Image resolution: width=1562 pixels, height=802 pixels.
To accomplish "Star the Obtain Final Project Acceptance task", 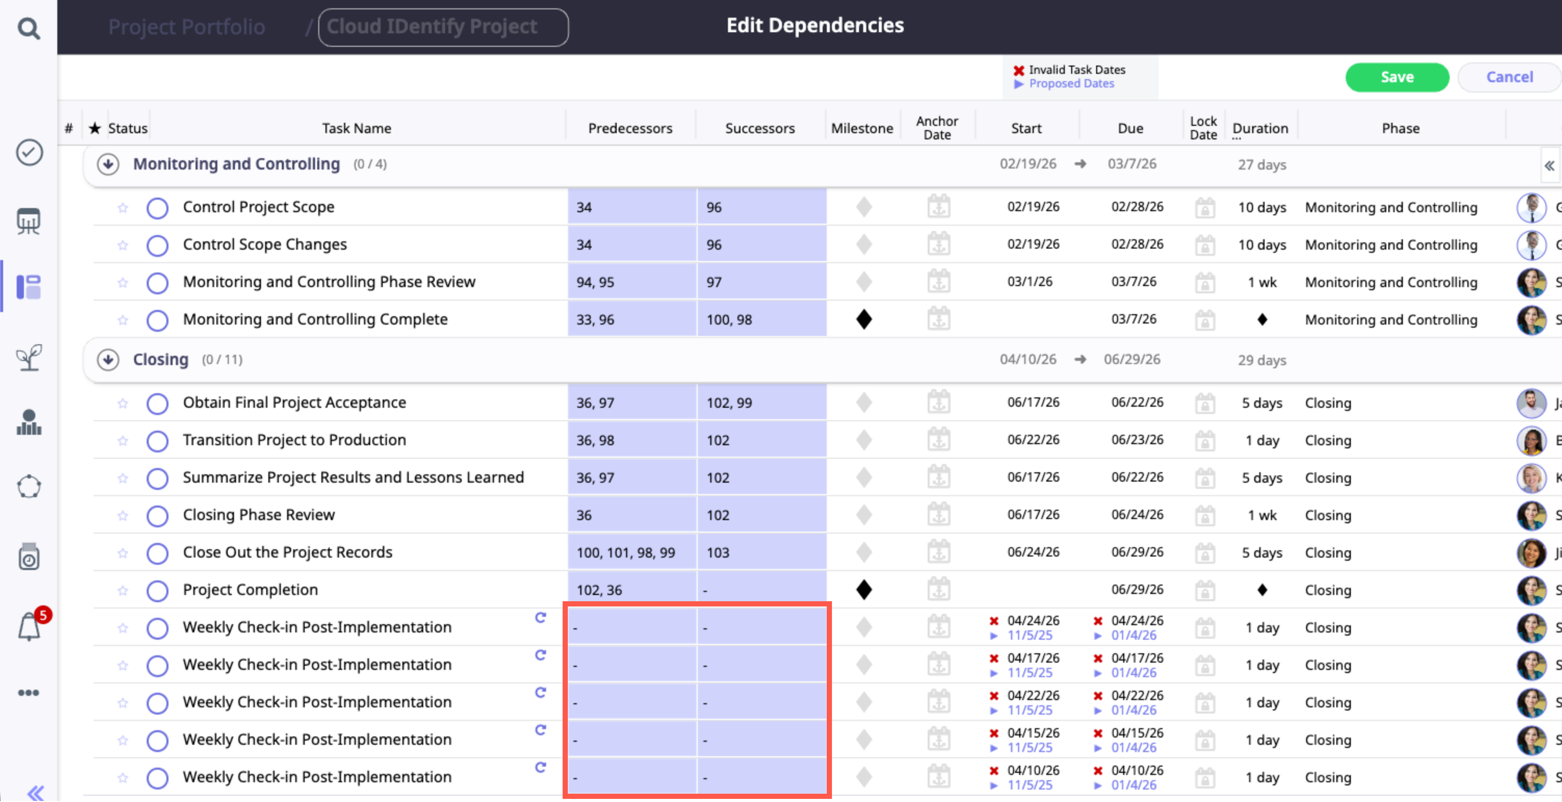I will (x=123, y=404).
